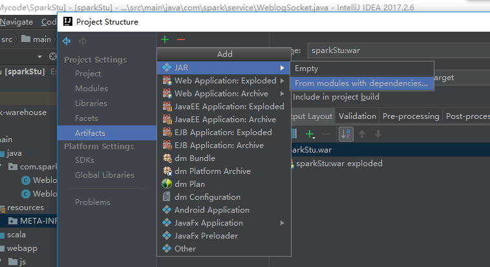490x267 pixels.
Task: Choose JavaEE Application: Exploded
Action: pos(224,106)
